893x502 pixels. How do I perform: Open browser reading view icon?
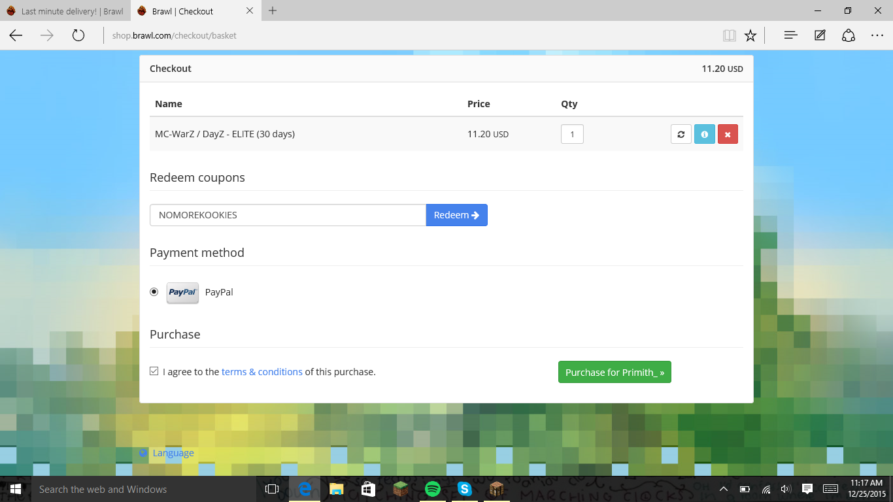729,35
